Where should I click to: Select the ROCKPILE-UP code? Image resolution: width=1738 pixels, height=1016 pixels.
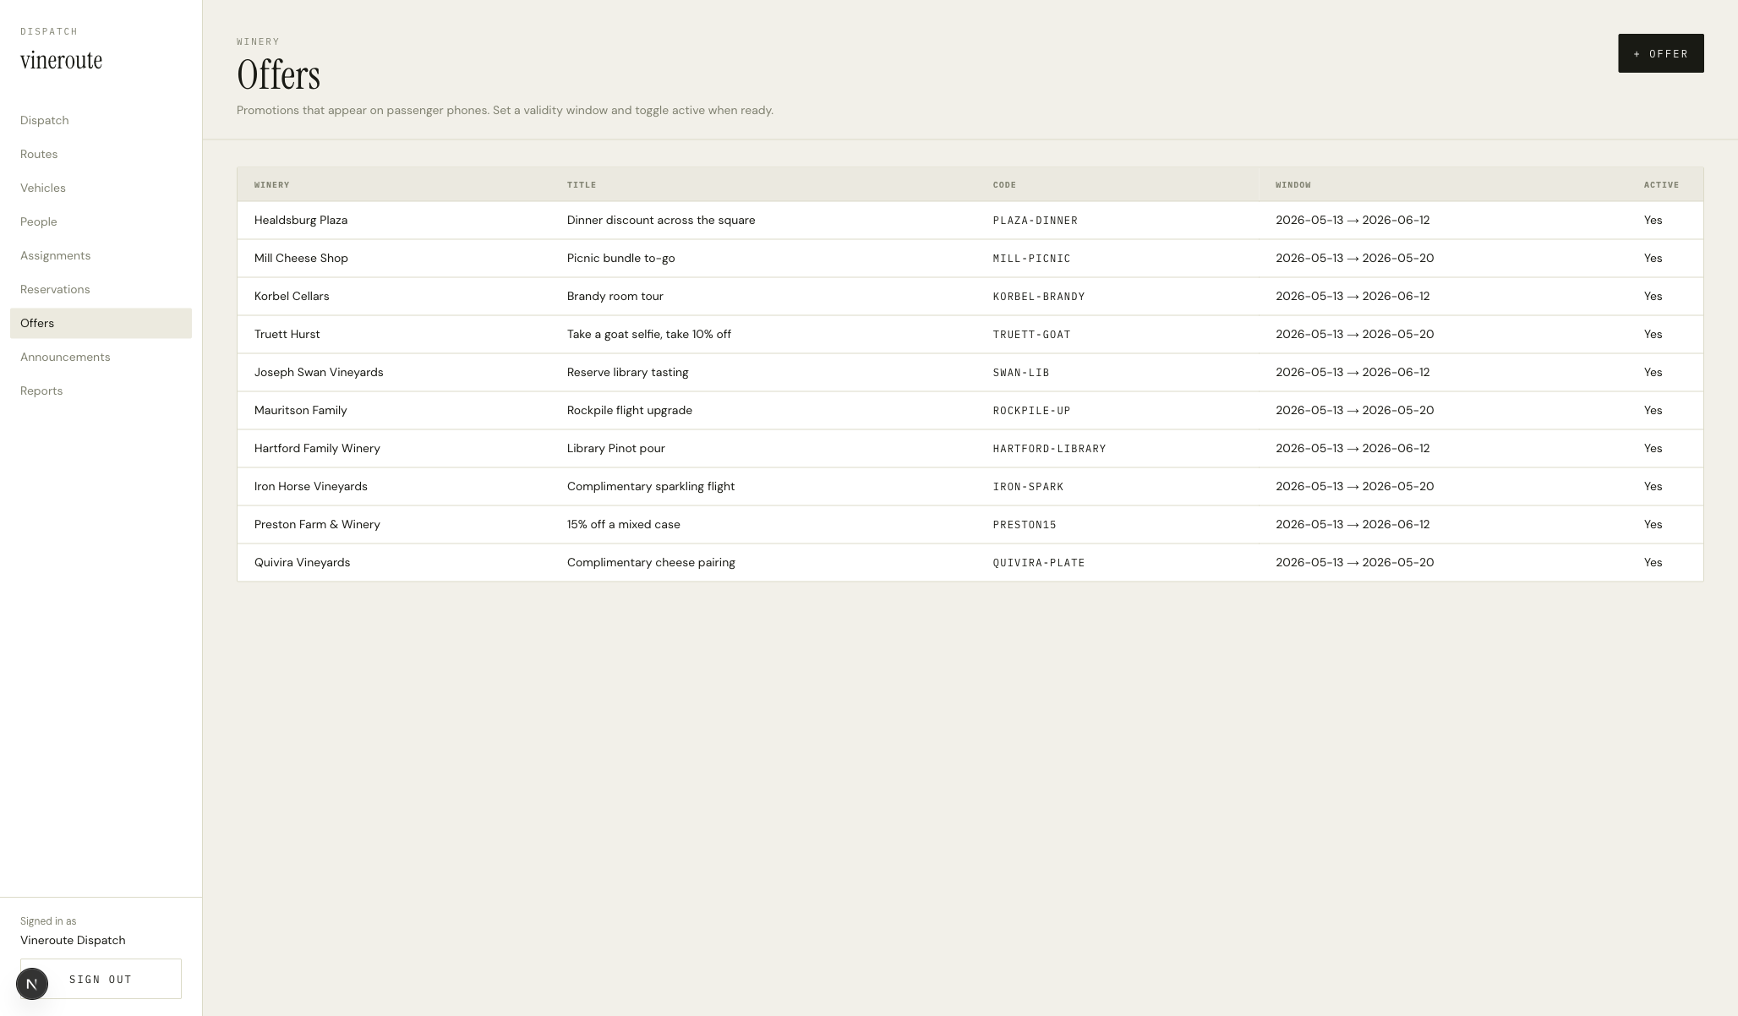click(x=1032, y=411)
